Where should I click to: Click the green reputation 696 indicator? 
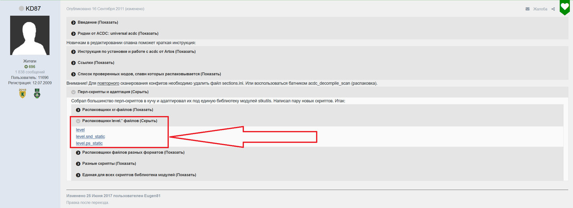coord(30,67)
